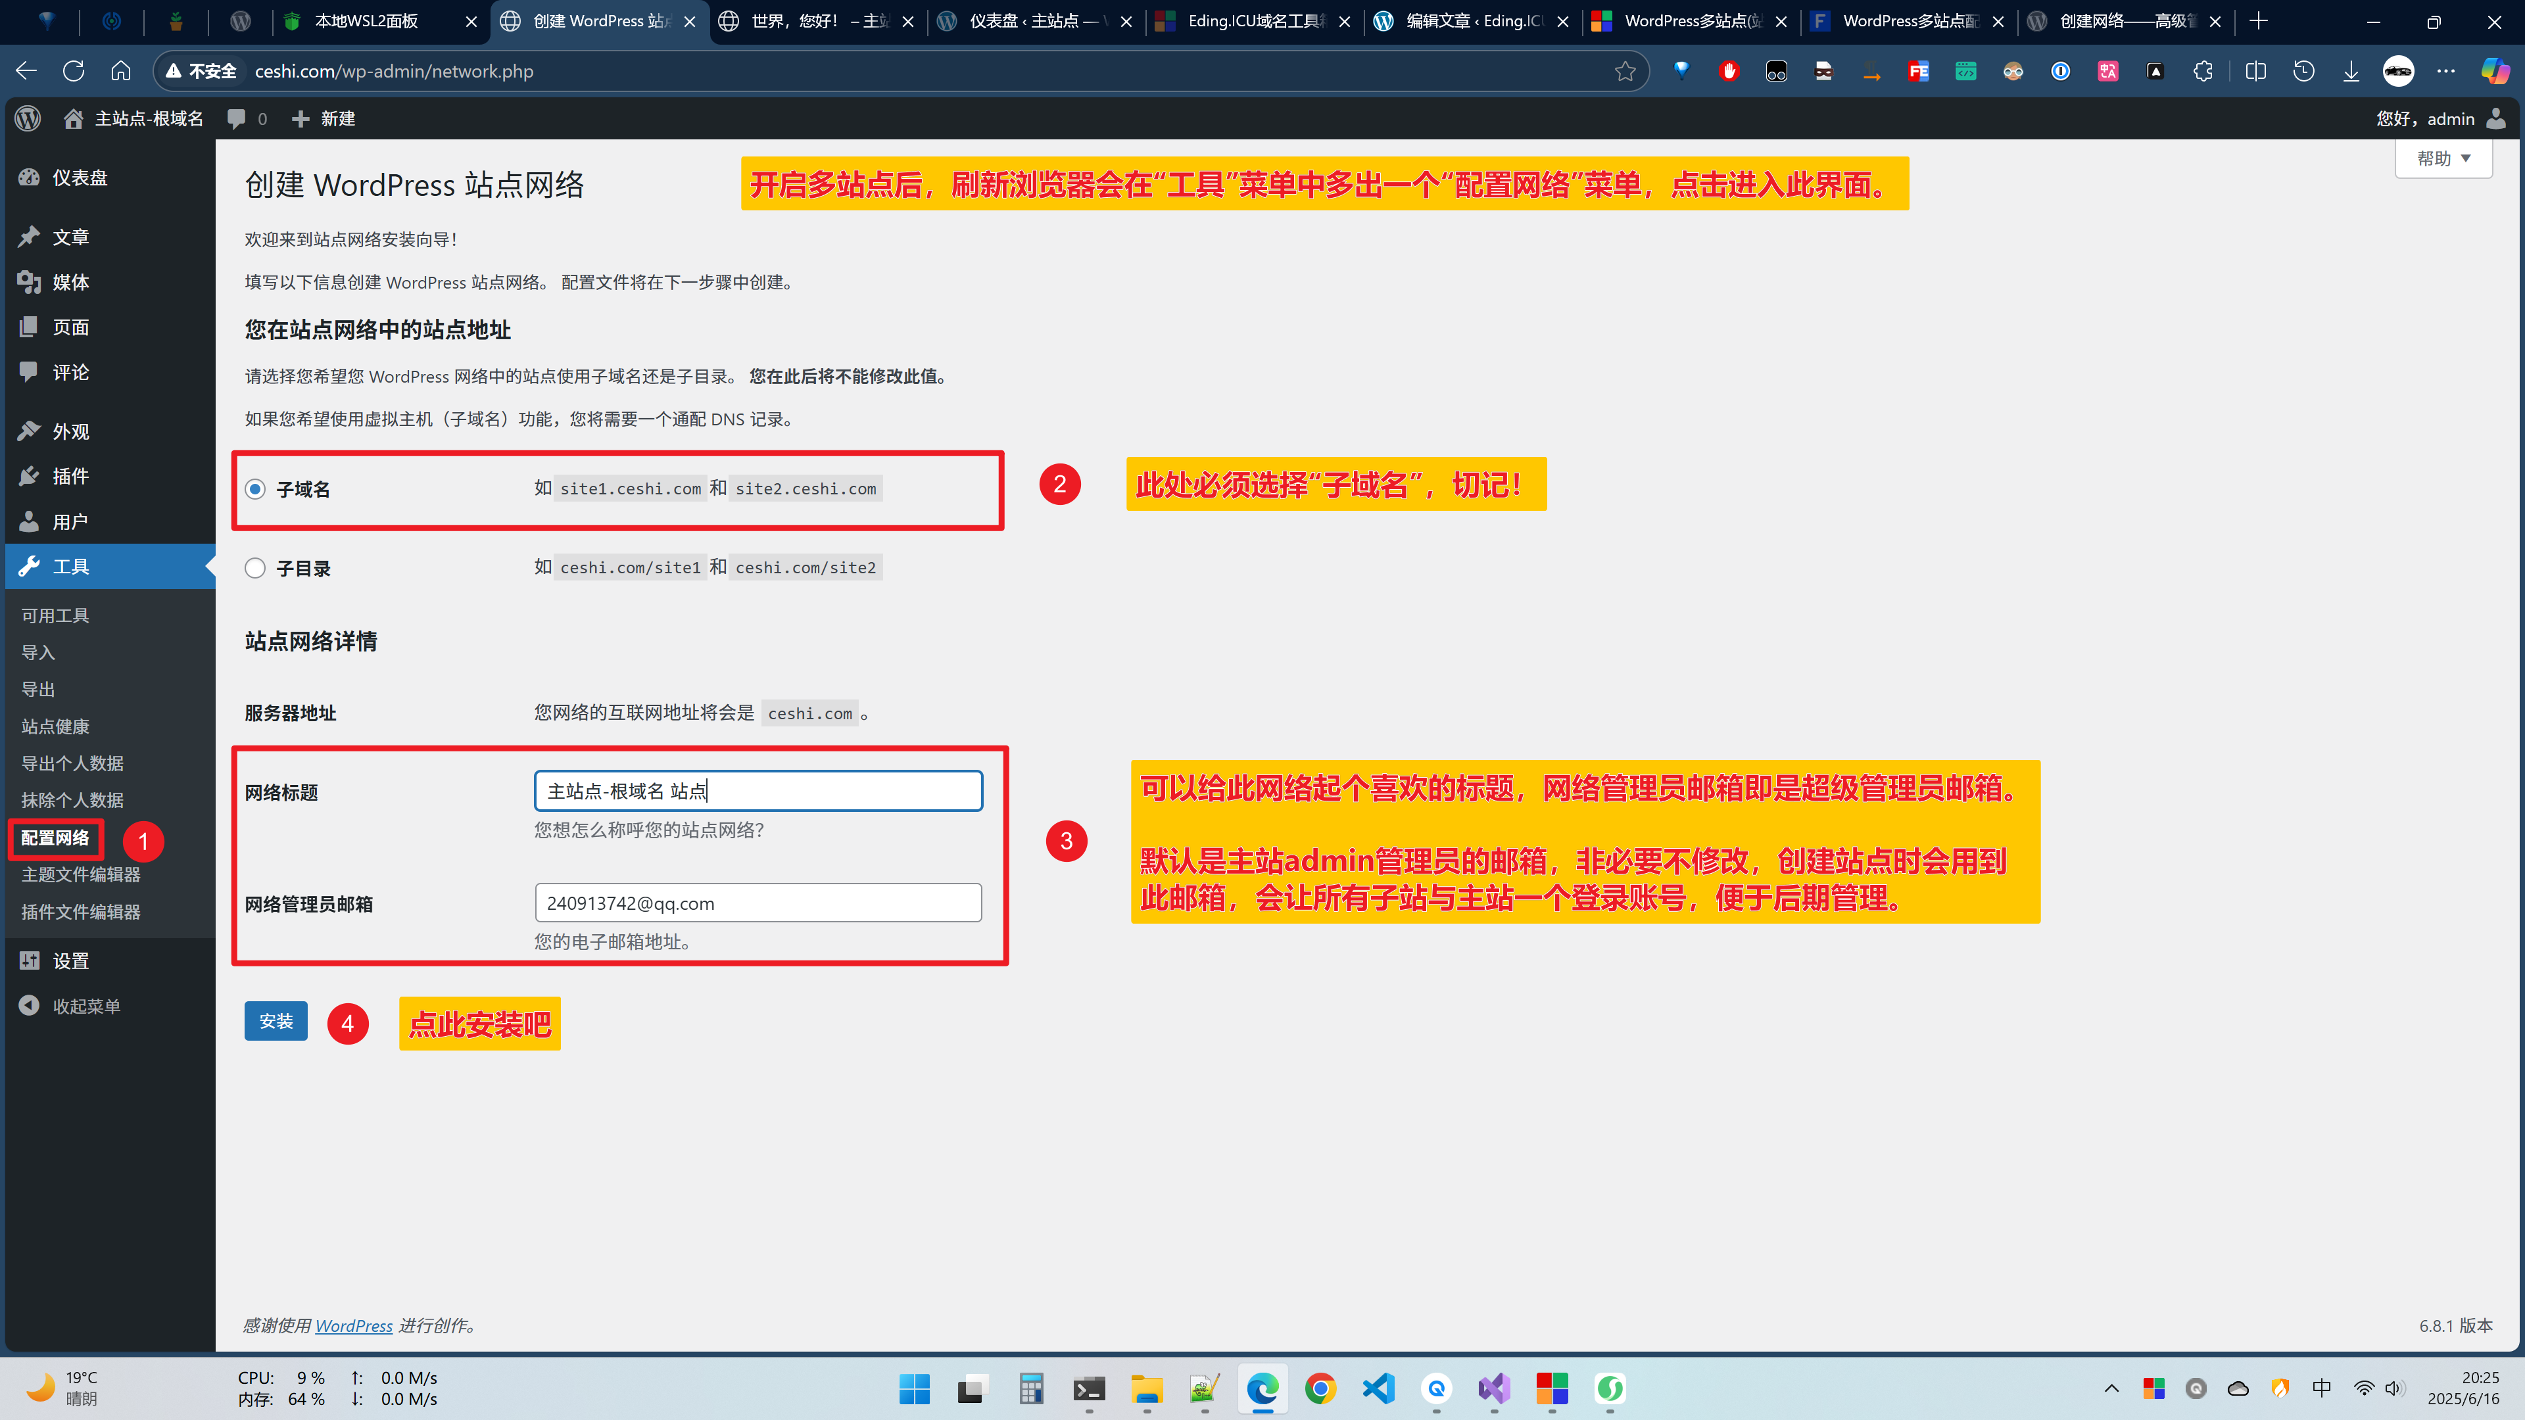2525x1420 pixels.
Task: Open 可用工具 submenu item
Action: [55, 615]
